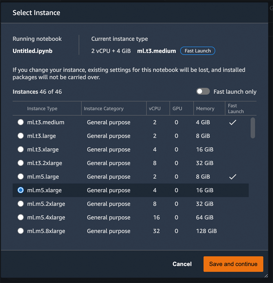Pick the ml.t3.2xlarge instance type
This screenshot has width=273, height=283.
coord(20,163)
